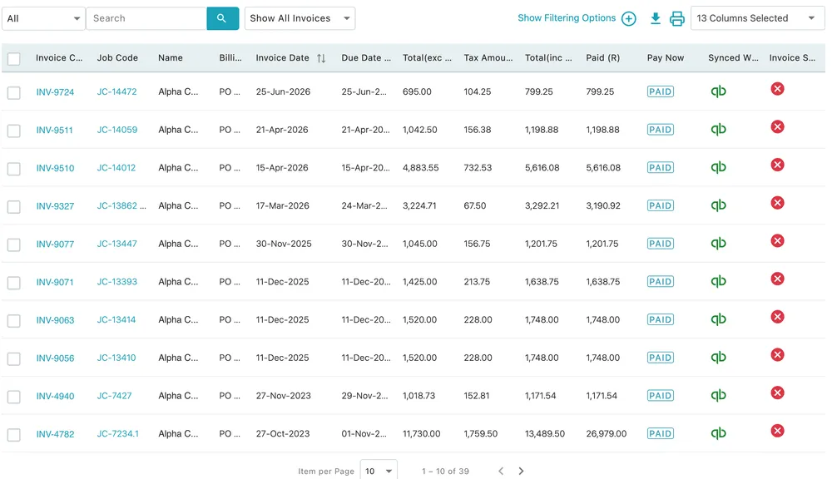Click the Tax Amount column header
This screenshot has width=832, height=479.
click(488, 58)
